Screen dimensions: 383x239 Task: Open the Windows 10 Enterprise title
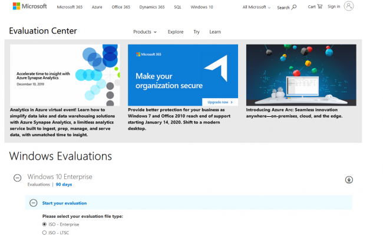(x=60, y=177)
